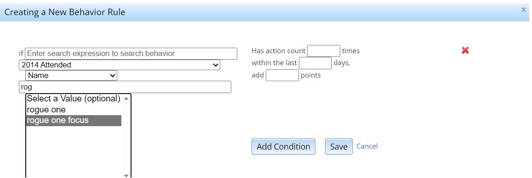
Task: Open the 2014 Attended dropdown
Action: (120, 65)
